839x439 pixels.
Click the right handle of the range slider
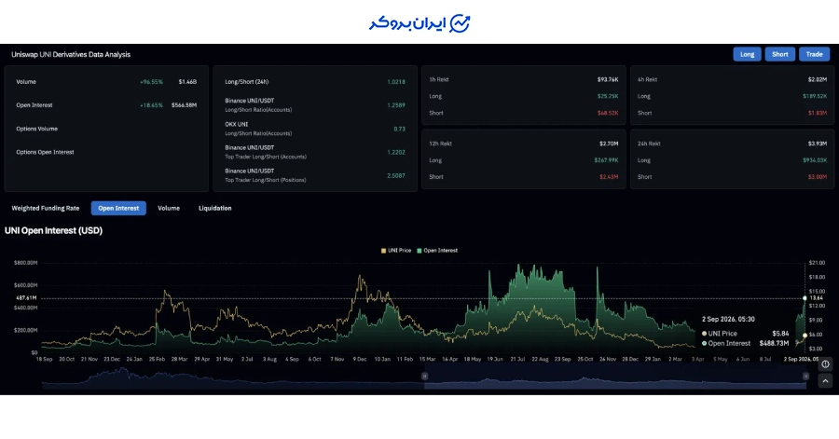[x=805, y=376]
